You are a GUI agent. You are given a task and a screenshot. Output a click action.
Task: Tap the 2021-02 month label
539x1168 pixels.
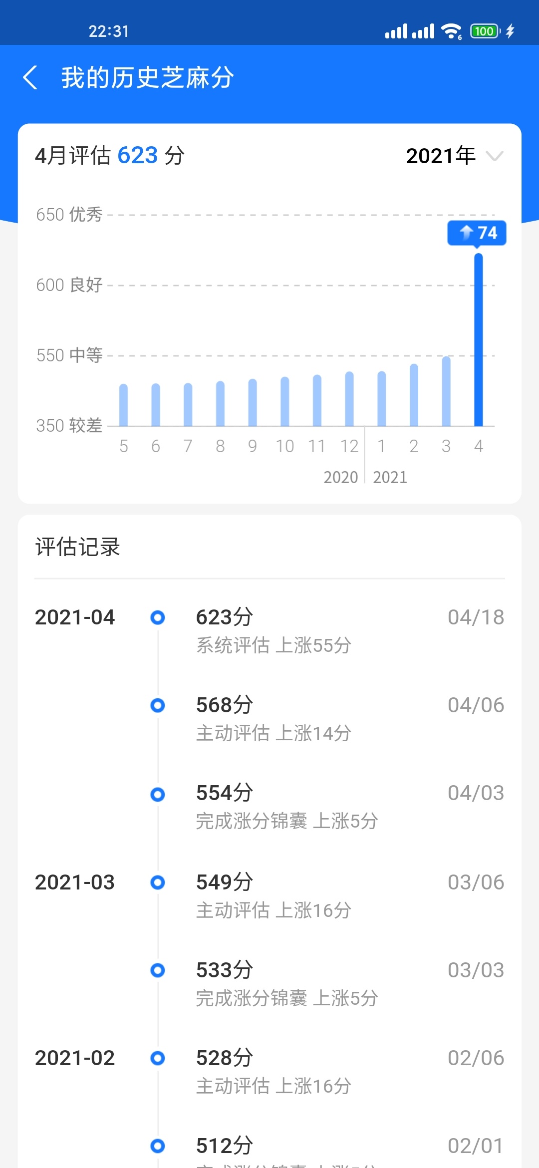[75, 1058]
